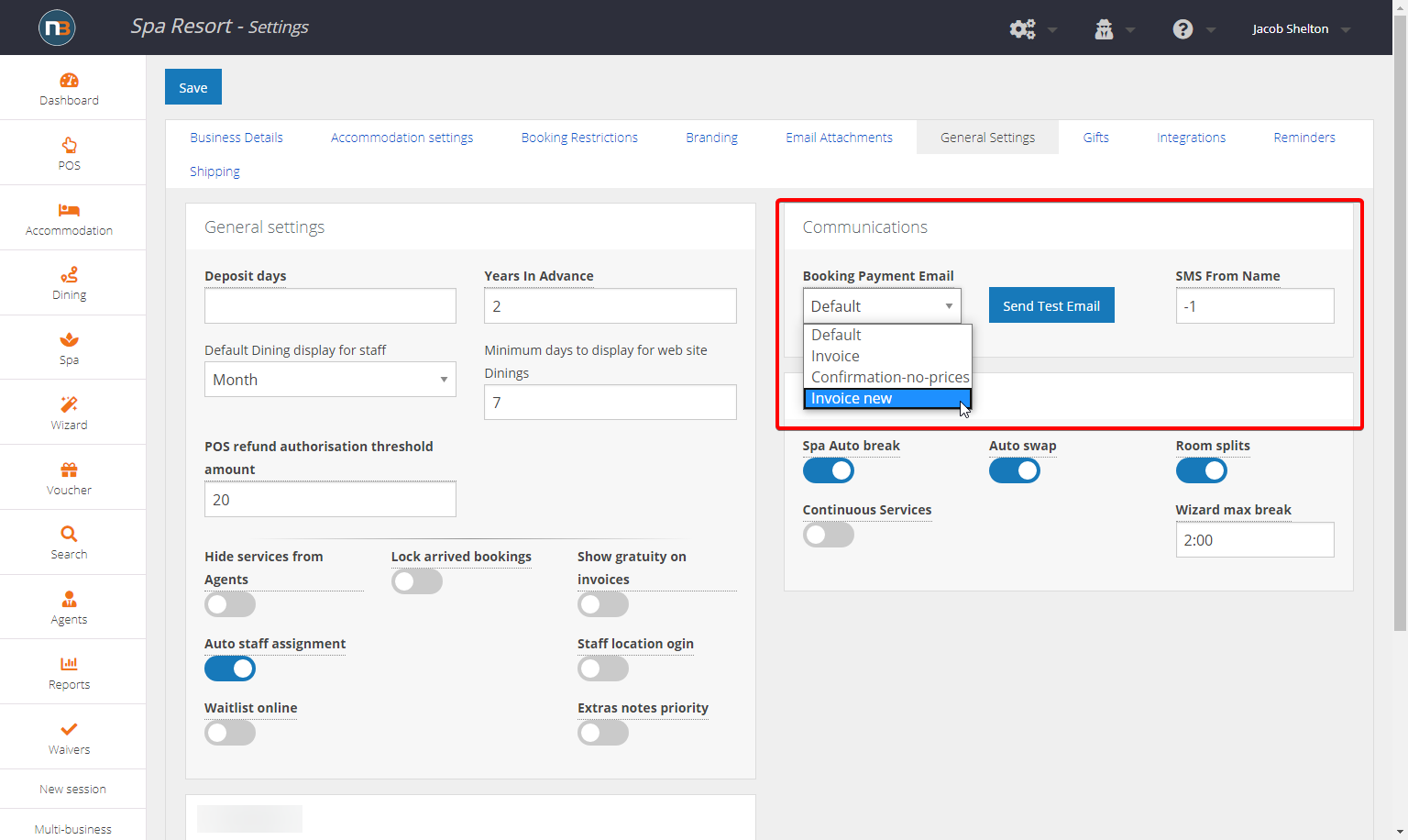Select Invoice option in dropdown list
Image resolution: width=1408 pixels, height=840 pixels.
pos(887,356)
